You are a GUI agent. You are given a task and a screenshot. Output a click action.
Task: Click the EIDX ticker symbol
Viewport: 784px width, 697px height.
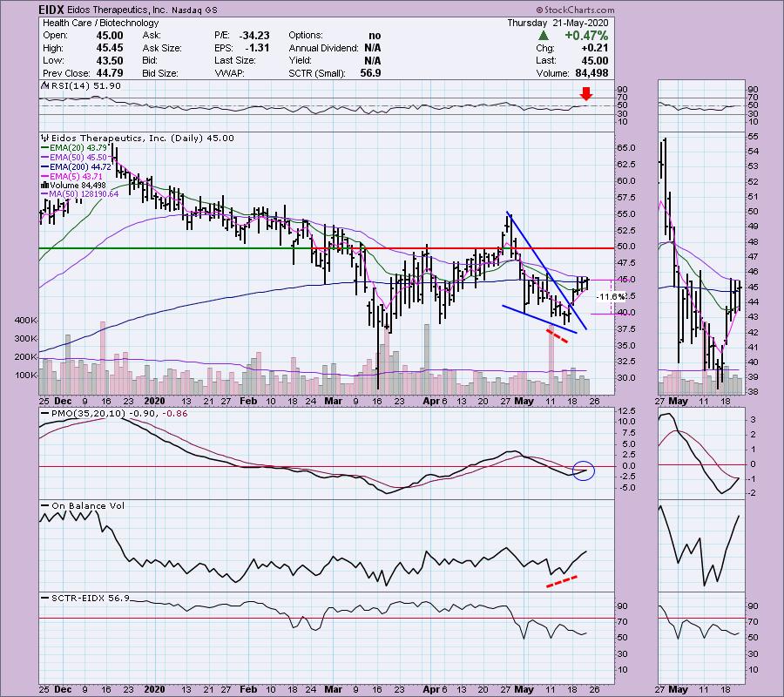coord(51,10)
